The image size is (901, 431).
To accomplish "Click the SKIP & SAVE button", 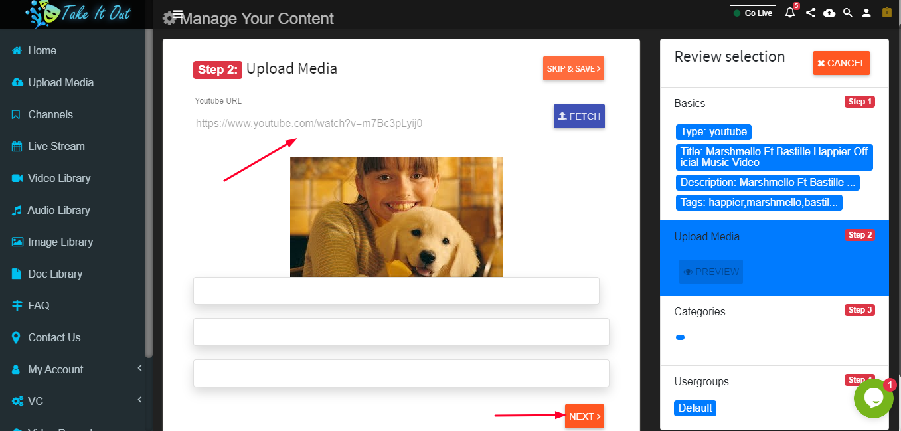I will point(574,68).
